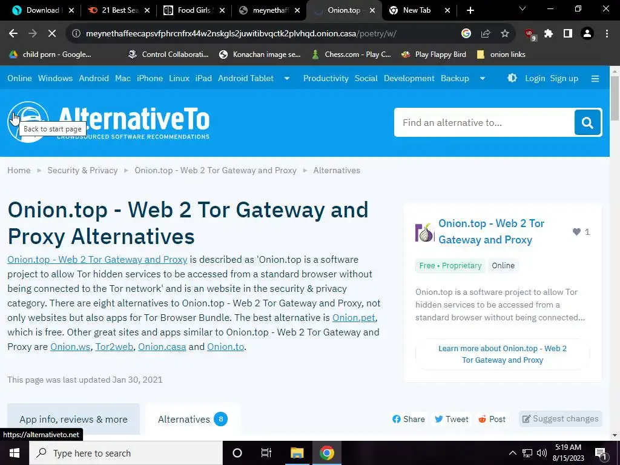Open the Tor2web link
The width and height of the screenshot is (620, 465).
pyautogui.click(x=114, y=347)
